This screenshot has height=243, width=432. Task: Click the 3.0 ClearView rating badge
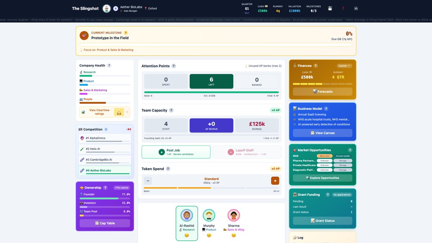coord(119,112)
